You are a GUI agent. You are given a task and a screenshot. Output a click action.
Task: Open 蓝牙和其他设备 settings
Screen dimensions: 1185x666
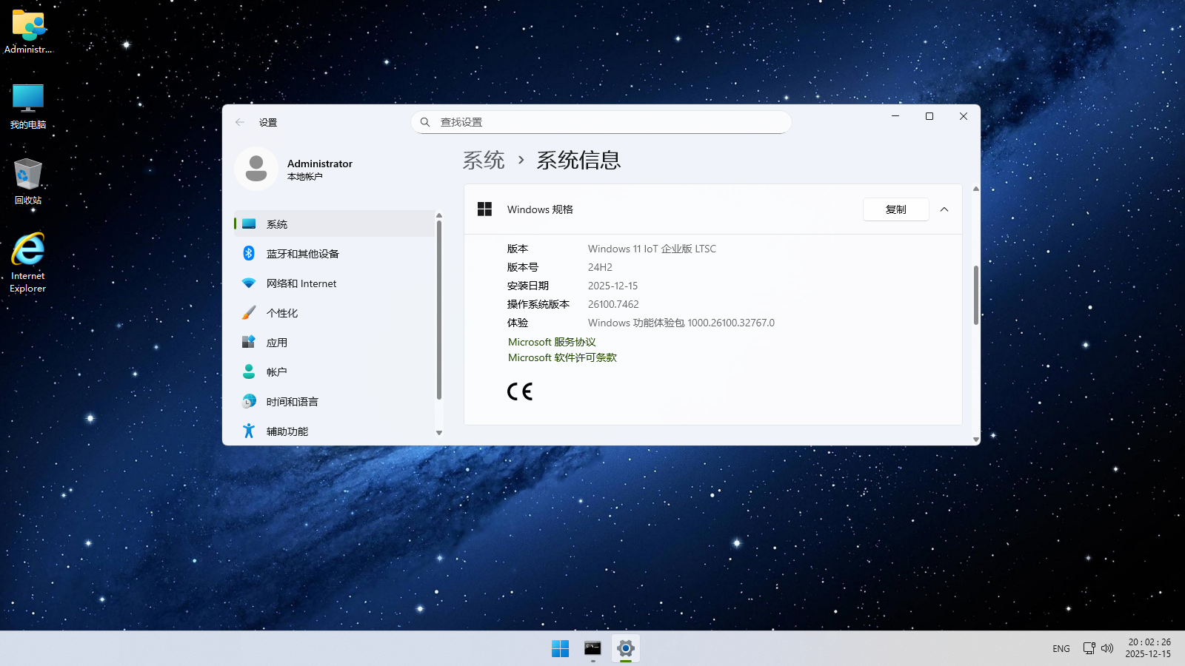coord(334,254)
